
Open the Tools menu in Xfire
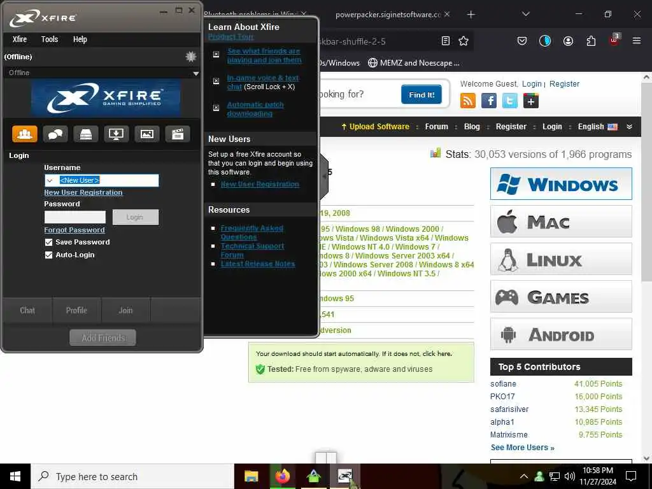pyautogui.click(x=50, y=39)
